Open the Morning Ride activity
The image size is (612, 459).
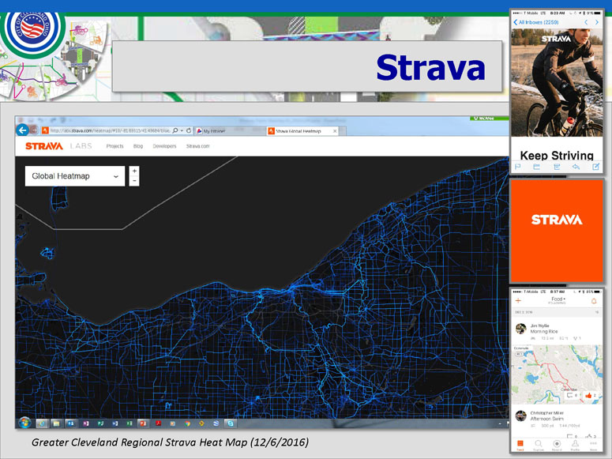pyautogui.click(x=544, y=331)
